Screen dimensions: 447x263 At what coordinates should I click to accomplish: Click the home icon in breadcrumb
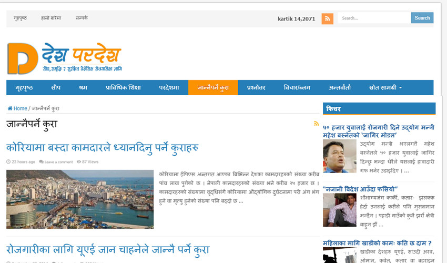pyautogui.click(x=9, y=108)
